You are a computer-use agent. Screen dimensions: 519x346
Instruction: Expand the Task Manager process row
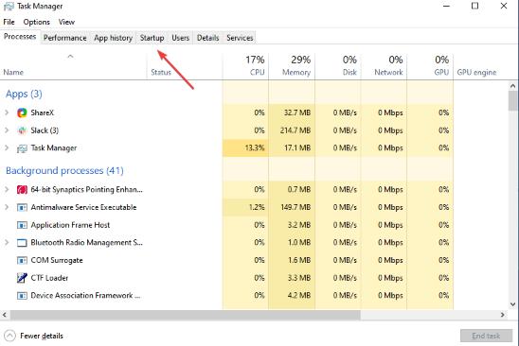click(x=7, y=147)
